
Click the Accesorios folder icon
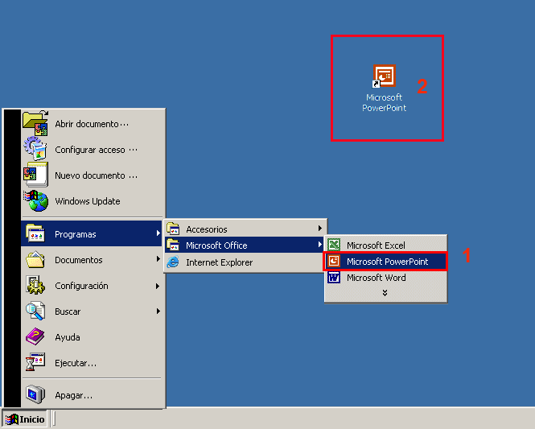pos(173,229)
